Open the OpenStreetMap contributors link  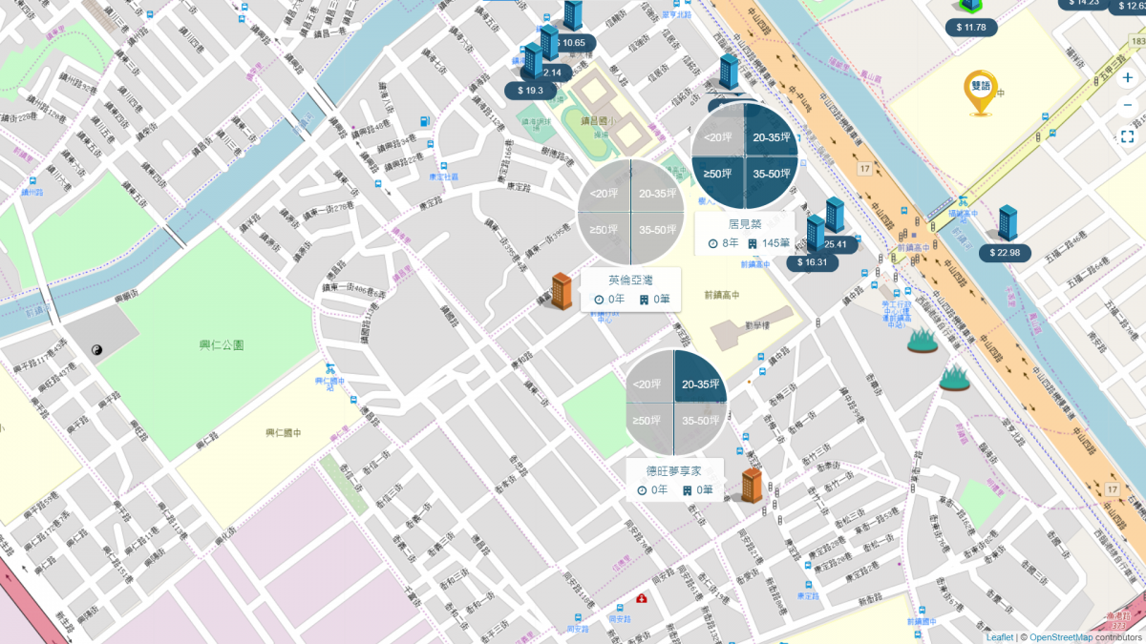point(1059,636)
